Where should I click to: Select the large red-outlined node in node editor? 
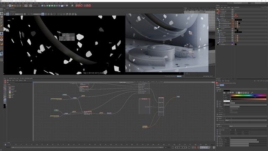click(x=144, y=106)
